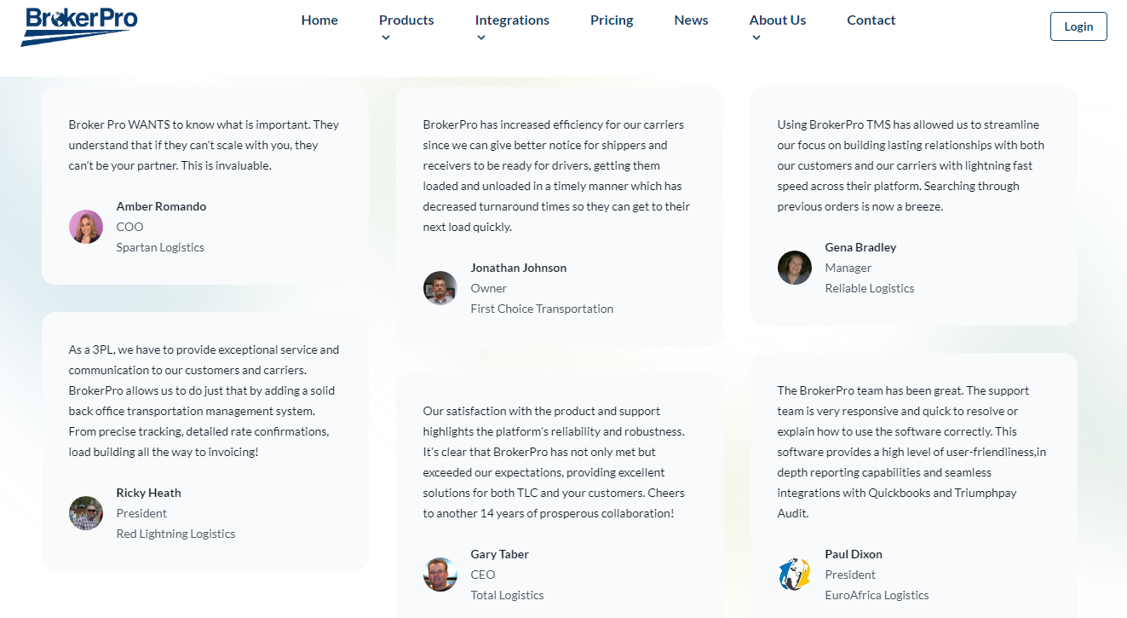Open the Products menu label
This screenshot has height=618, width=1127.
click(406, 20)
